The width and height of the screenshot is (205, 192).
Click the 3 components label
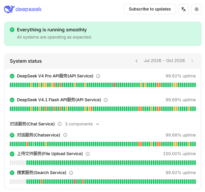tap(79, 124)
